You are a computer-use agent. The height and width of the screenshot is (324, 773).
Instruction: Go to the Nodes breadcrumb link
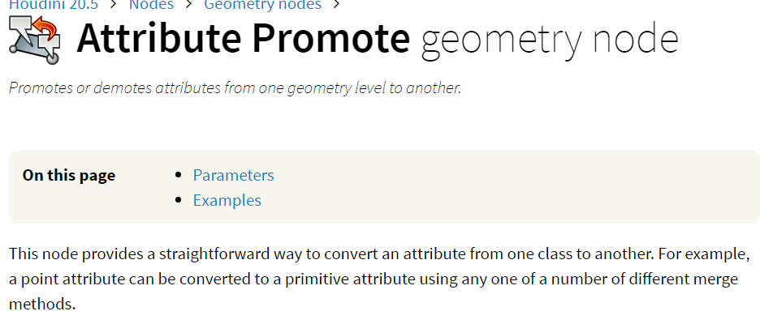pos(151,5)
